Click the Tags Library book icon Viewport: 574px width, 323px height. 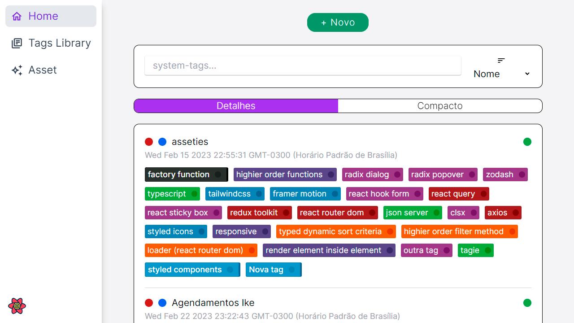click(x=17, y=43)
